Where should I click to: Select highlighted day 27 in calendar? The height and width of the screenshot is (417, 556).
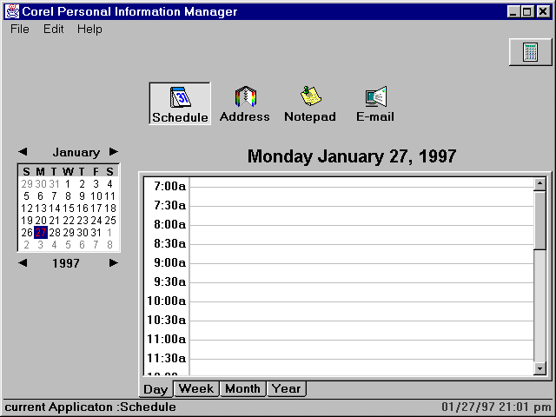[41, 233]
